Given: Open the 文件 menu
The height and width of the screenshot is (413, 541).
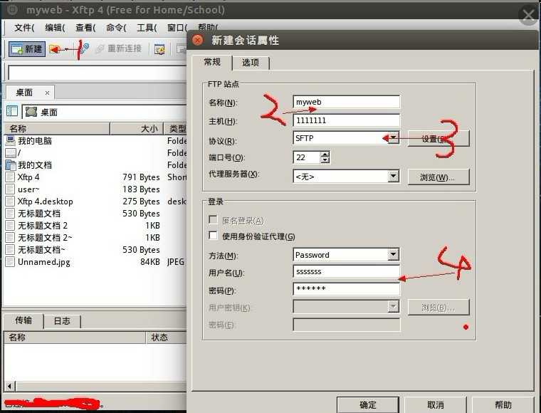Looking at the screenshot, I should click(24, 28).
